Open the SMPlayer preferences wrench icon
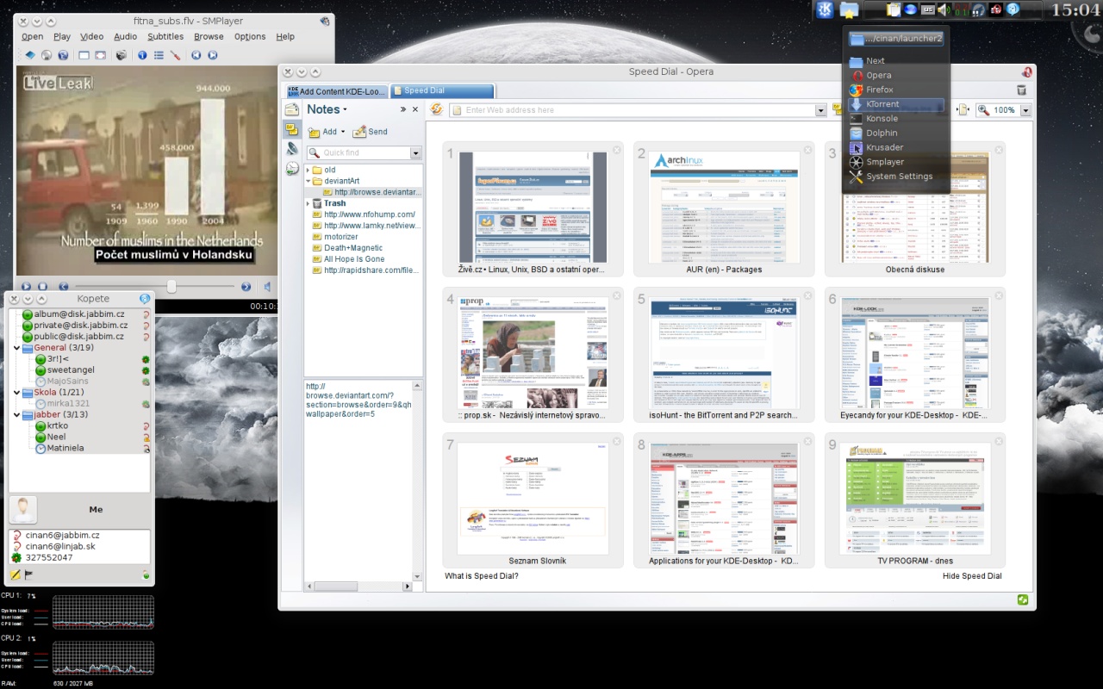The image size is (1103, 689). tap(175, 55)
